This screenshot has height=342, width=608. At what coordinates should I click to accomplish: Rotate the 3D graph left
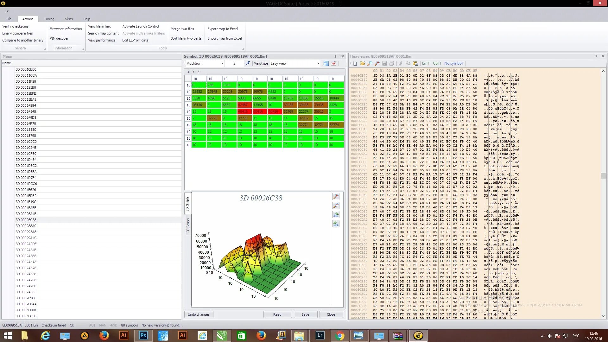(336, 215)
